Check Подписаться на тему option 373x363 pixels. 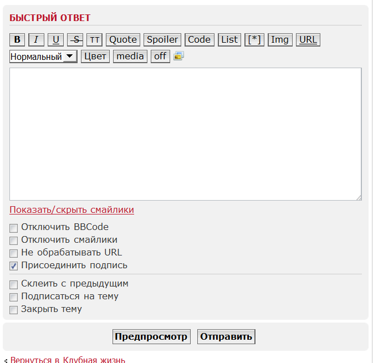14,297
